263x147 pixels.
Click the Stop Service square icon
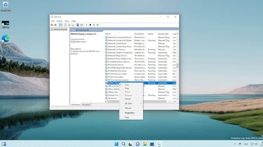tap(90, 25)
